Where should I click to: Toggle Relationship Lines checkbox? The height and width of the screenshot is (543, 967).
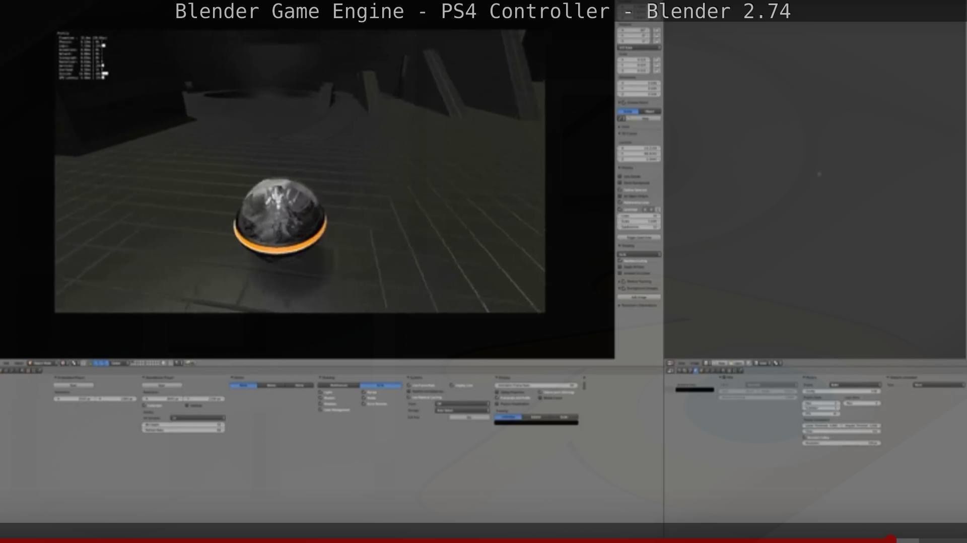click(620, 202)
